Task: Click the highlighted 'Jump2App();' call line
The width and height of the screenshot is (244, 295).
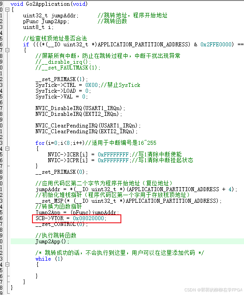Action: pos(52,242)
